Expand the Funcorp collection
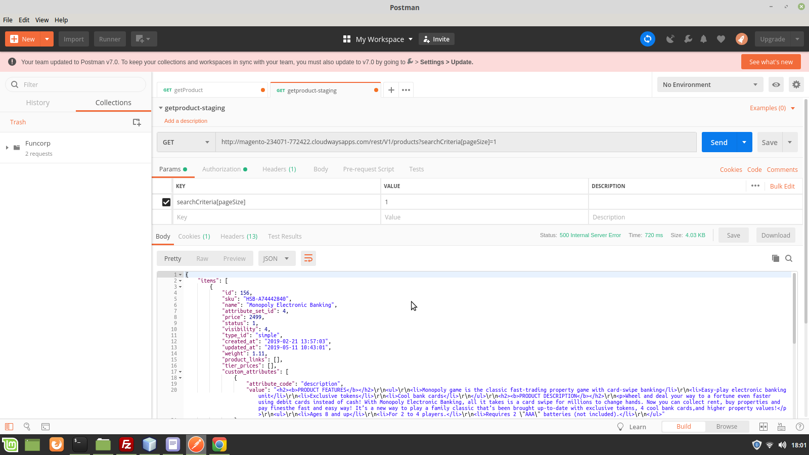This screenshot has height=455, width=809. pos(7,148)
